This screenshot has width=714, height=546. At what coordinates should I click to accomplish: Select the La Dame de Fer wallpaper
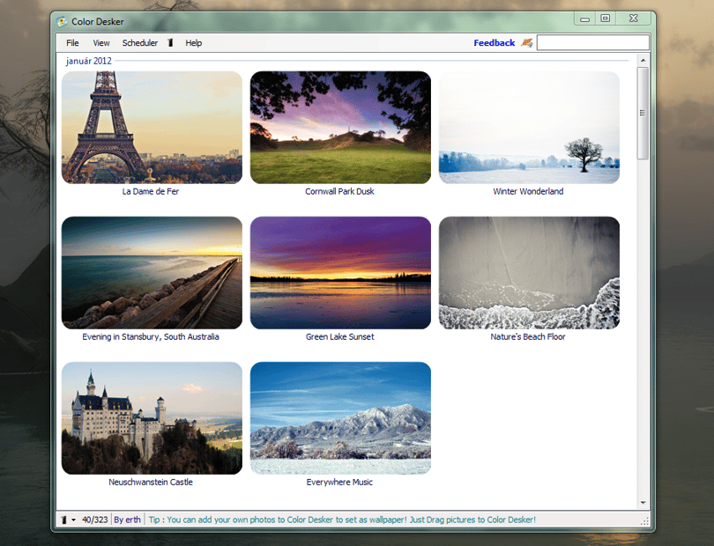(x=152, y=128)
